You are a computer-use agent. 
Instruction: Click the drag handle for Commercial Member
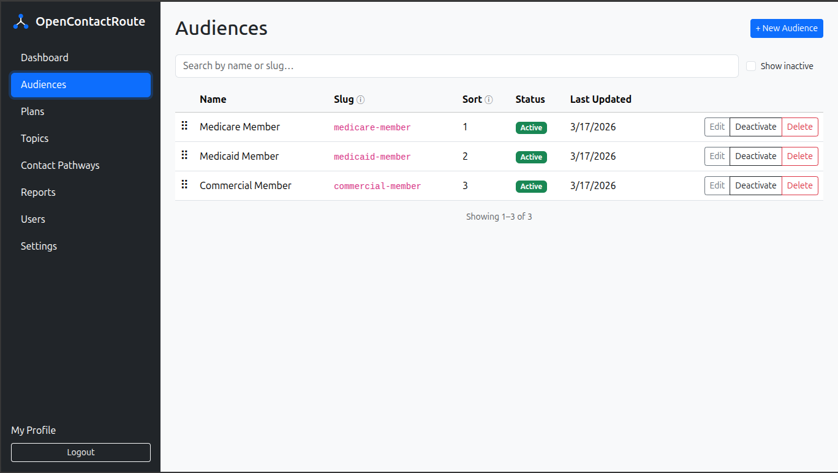coord(184,184)
